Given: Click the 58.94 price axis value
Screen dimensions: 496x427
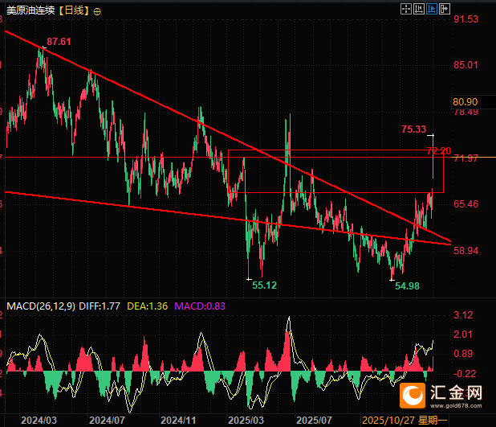Looking at the screenshot, I should (466, 250).
